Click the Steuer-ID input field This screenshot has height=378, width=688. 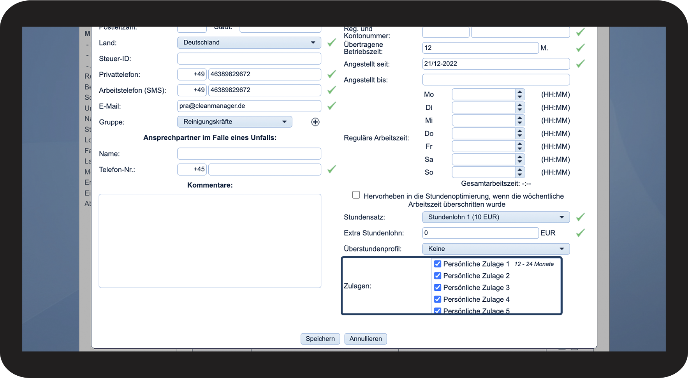249,59
